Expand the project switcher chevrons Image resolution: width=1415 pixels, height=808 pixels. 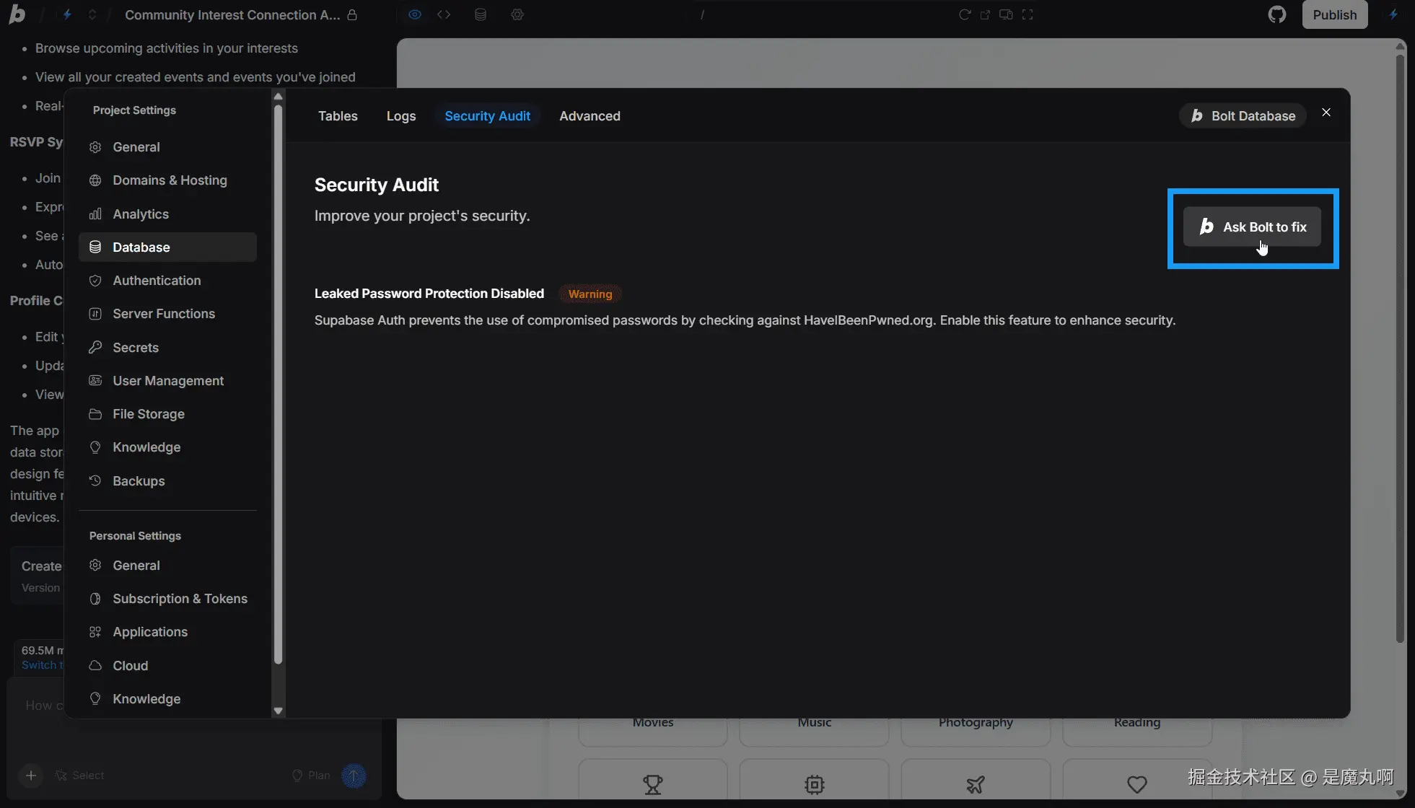click(92, 14)
